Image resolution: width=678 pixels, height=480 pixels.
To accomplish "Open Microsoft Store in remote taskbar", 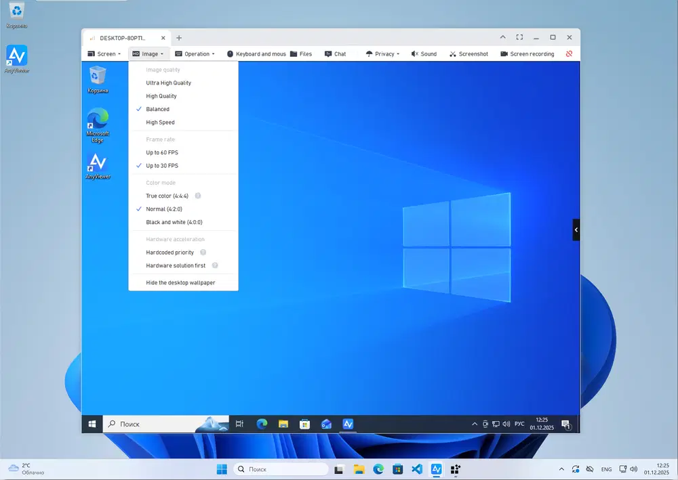I will (x=305, y=424).
